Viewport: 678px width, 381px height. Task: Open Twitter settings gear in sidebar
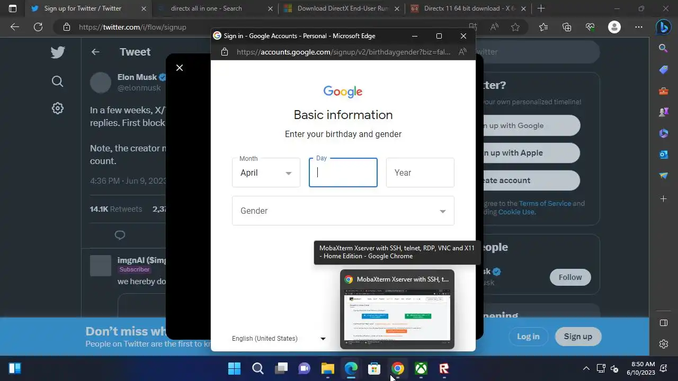(x=58, y=108)
